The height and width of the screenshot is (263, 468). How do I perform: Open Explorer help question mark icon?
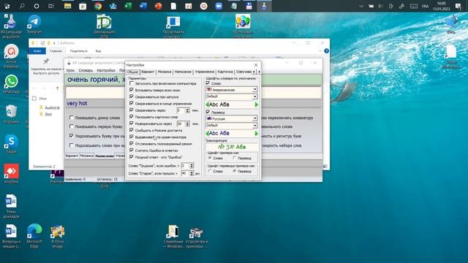[x=327, y=51]
